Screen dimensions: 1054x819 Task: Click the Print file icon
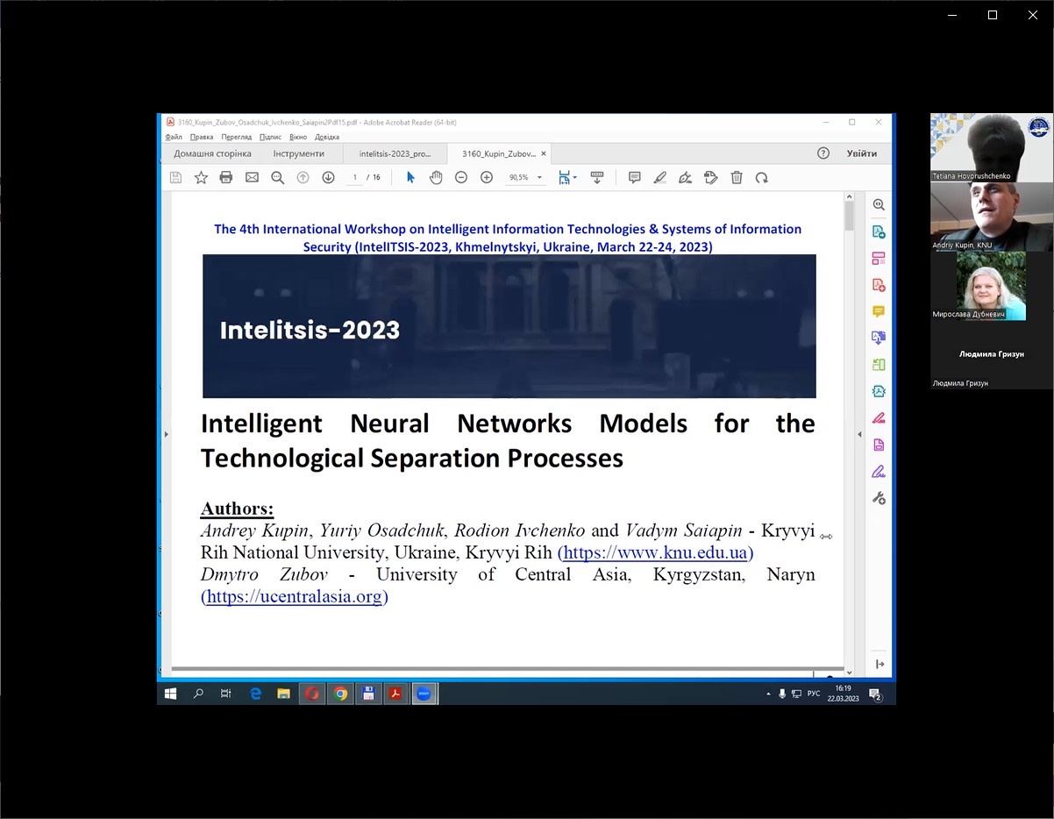click(226, 178)
